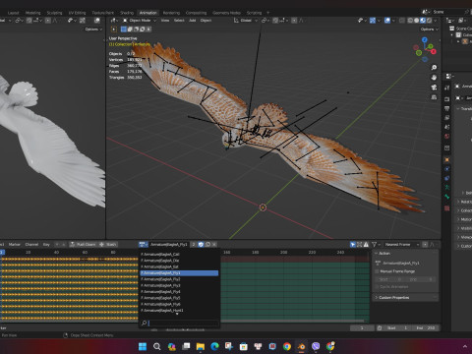Click the blue Z axis gizmo handle
Image resolution: width=472 pixels, height=354 pixels.
coord(425,40)
